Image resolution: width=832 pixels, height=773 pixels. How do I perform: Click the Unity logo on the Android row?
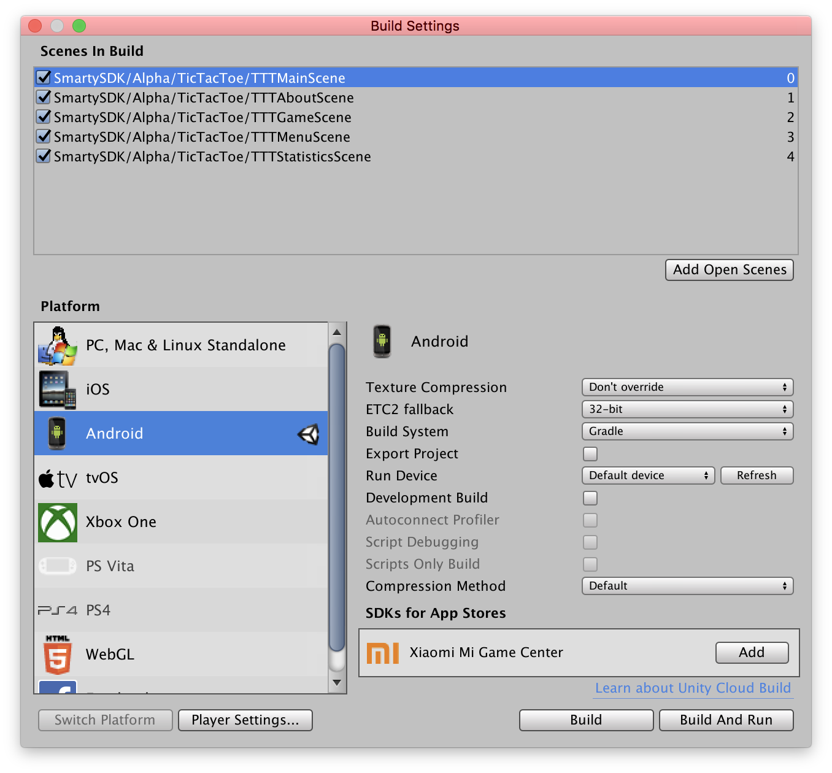pos(310,433)
